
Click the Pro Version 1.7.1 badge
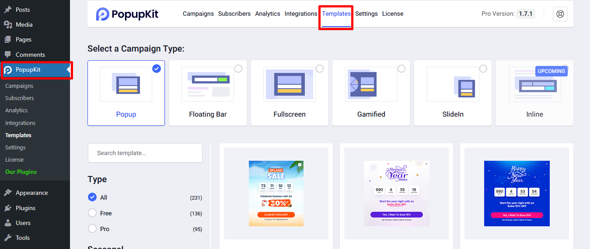(x=525, y=14)
